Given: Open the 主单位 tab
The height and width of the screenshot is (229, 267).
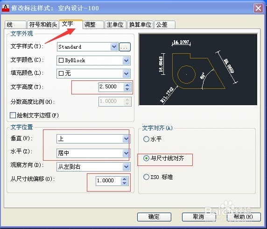Looking at the screenshot, I should point(115,25).
